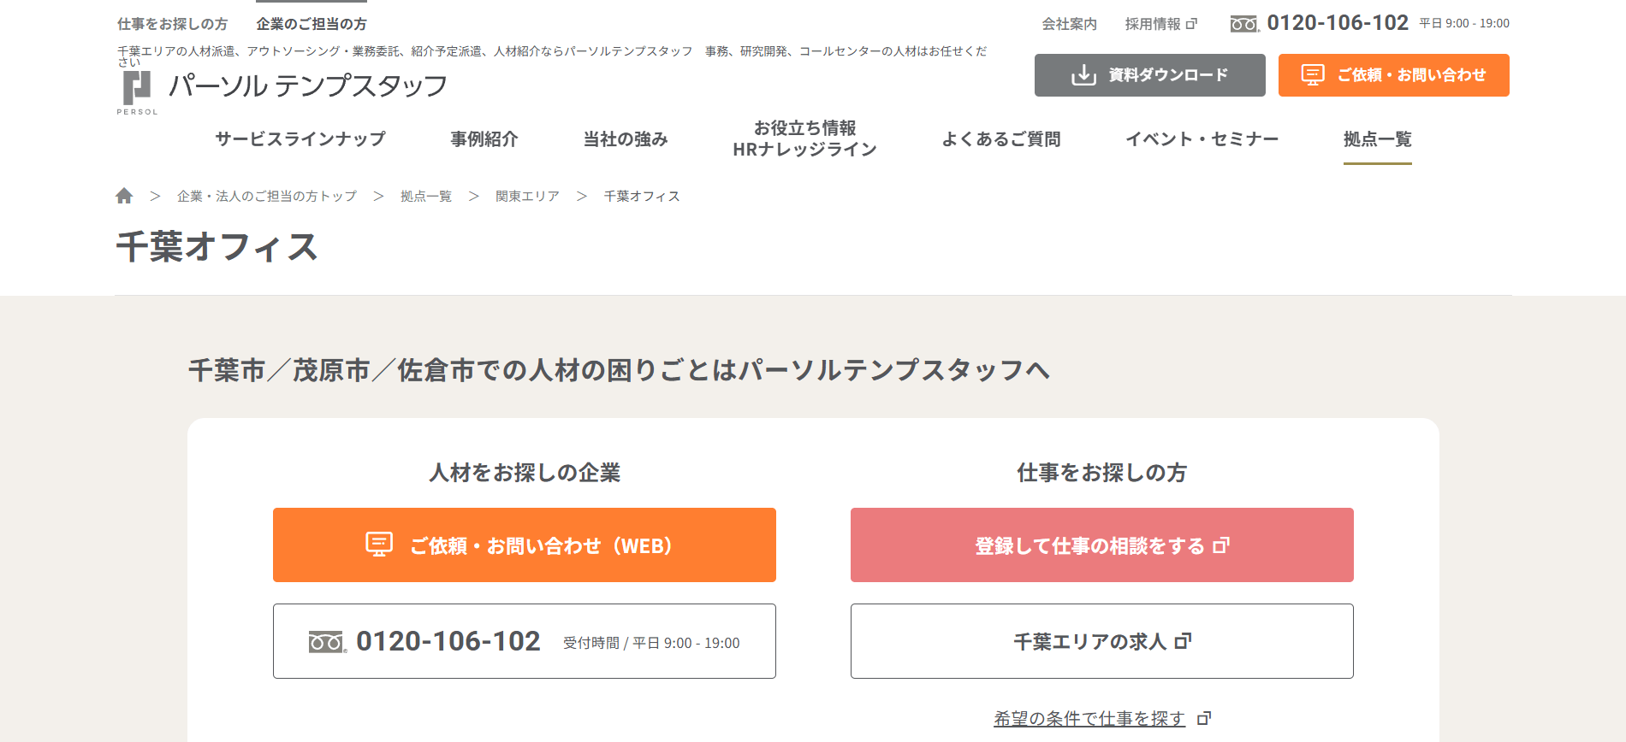Viewport: 1626px width, 742px height.
Task: Switch to the 仕事をお探しの方 tab
Action: click(x=173, y=24)
